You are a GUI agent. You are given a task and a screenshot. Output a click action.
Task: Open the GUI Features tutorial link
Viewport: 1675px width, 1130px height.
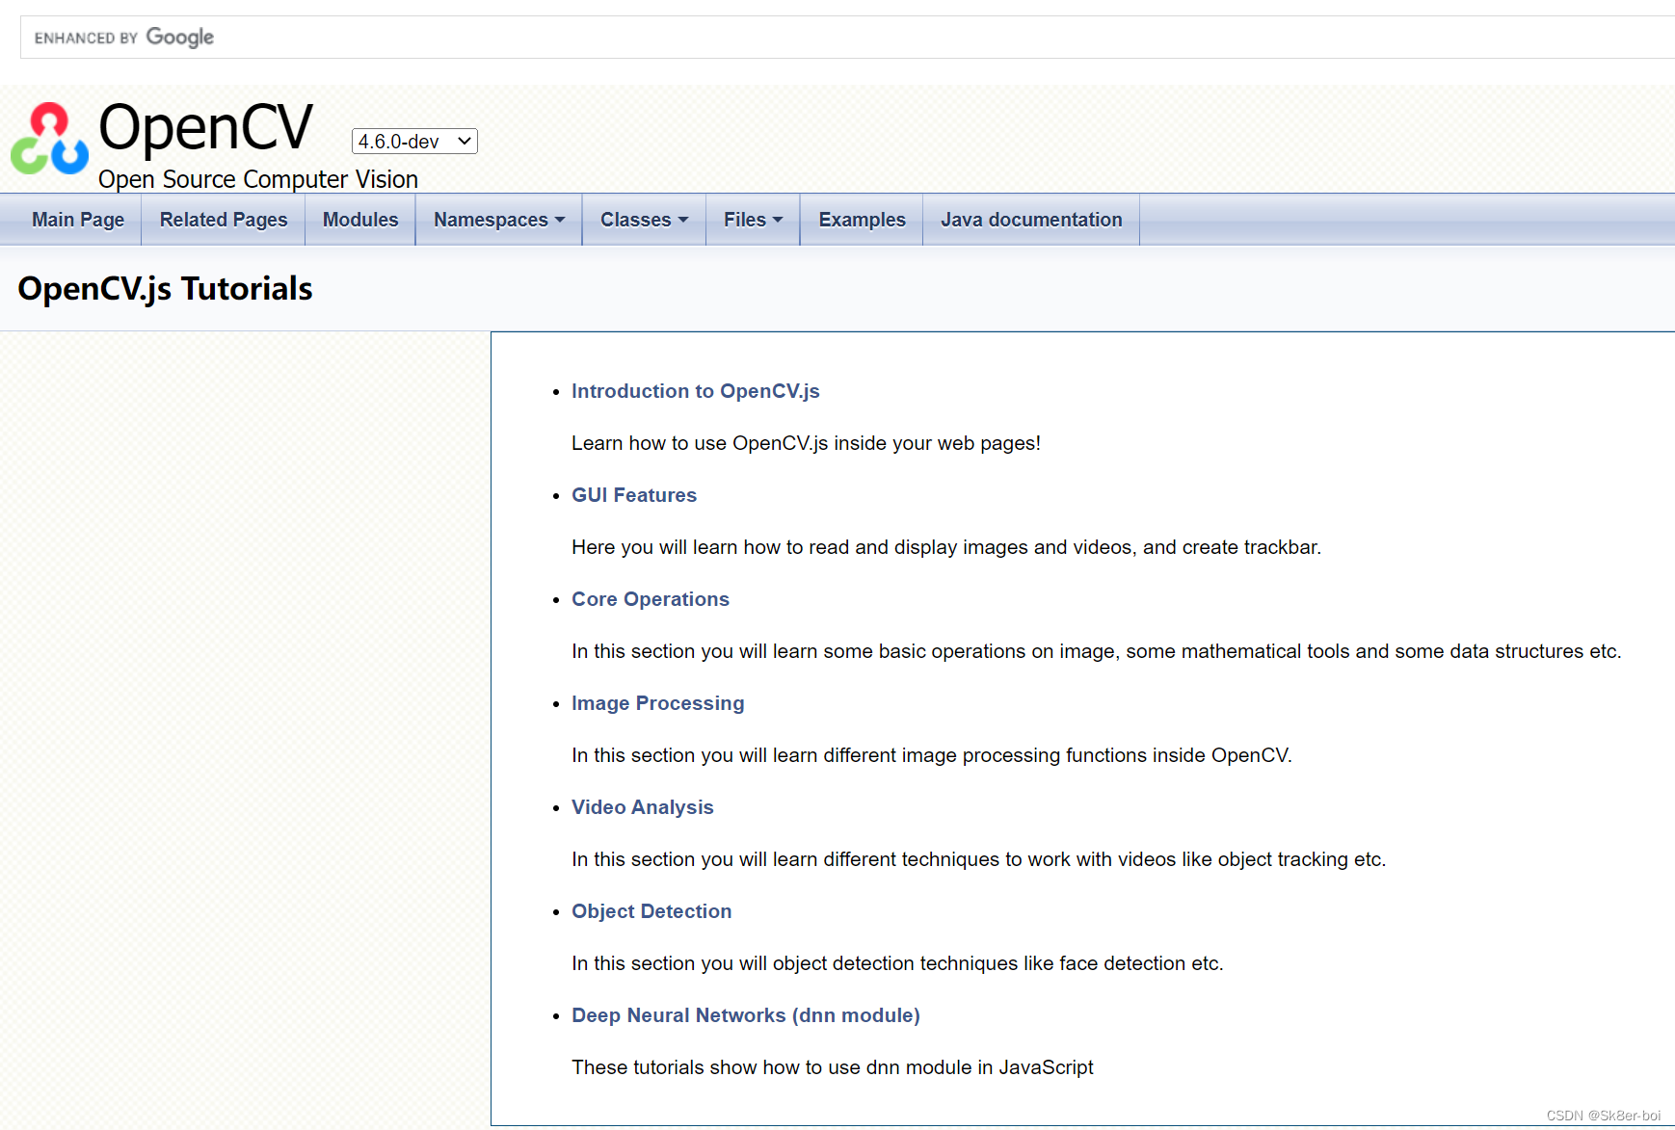(x=634, y=495)
